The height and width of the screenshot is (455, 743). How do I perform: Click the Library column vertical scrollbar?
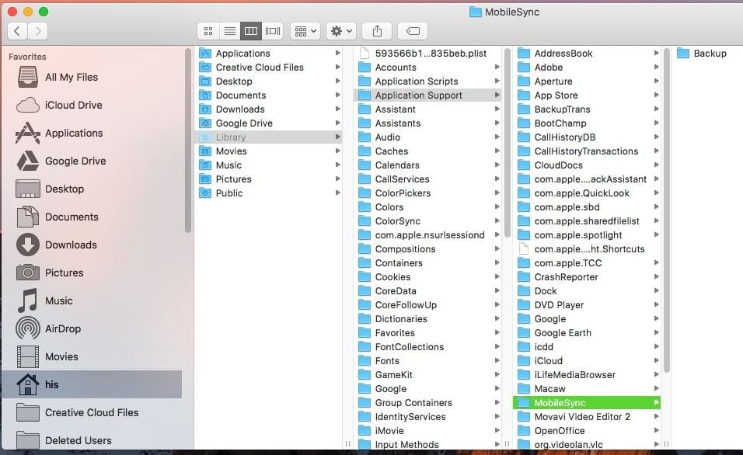(x=508, y=143)
